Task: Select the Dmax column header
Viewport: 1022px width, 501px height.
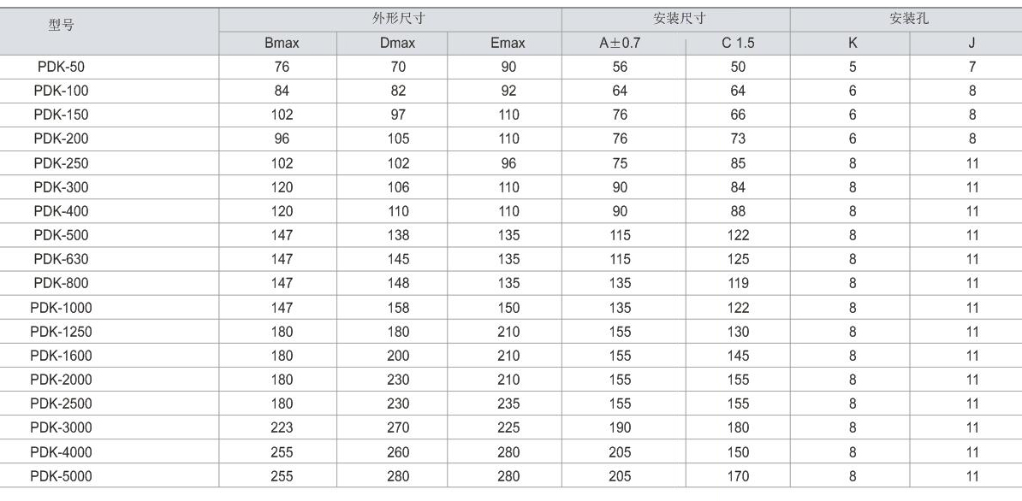Action: 397,43
